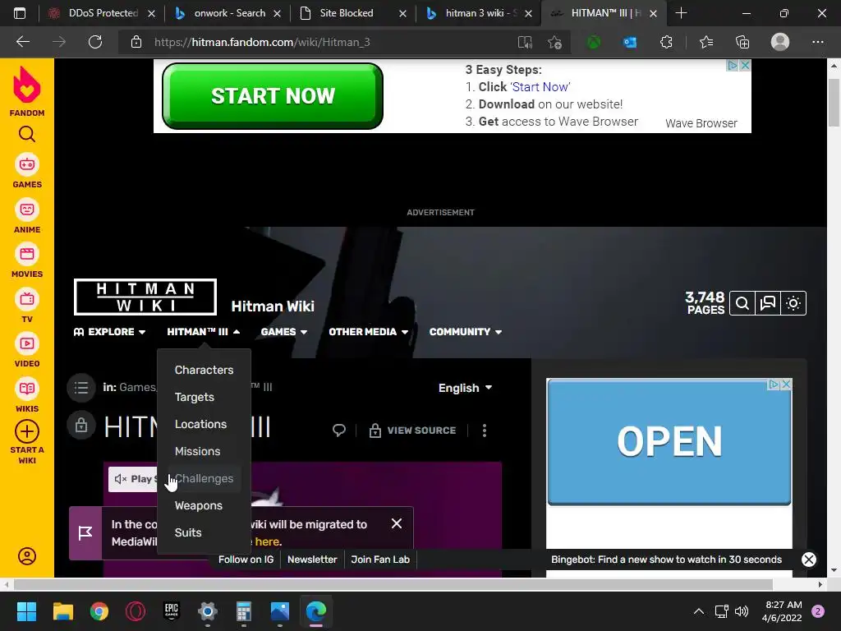Open the Favorites list icon
Screen dimensions: 841x631
[x=706, y=42]
